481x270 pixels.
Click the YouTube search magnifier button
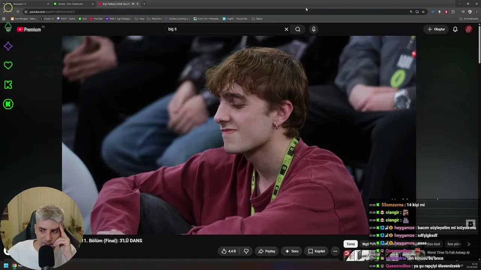point(298,29)
